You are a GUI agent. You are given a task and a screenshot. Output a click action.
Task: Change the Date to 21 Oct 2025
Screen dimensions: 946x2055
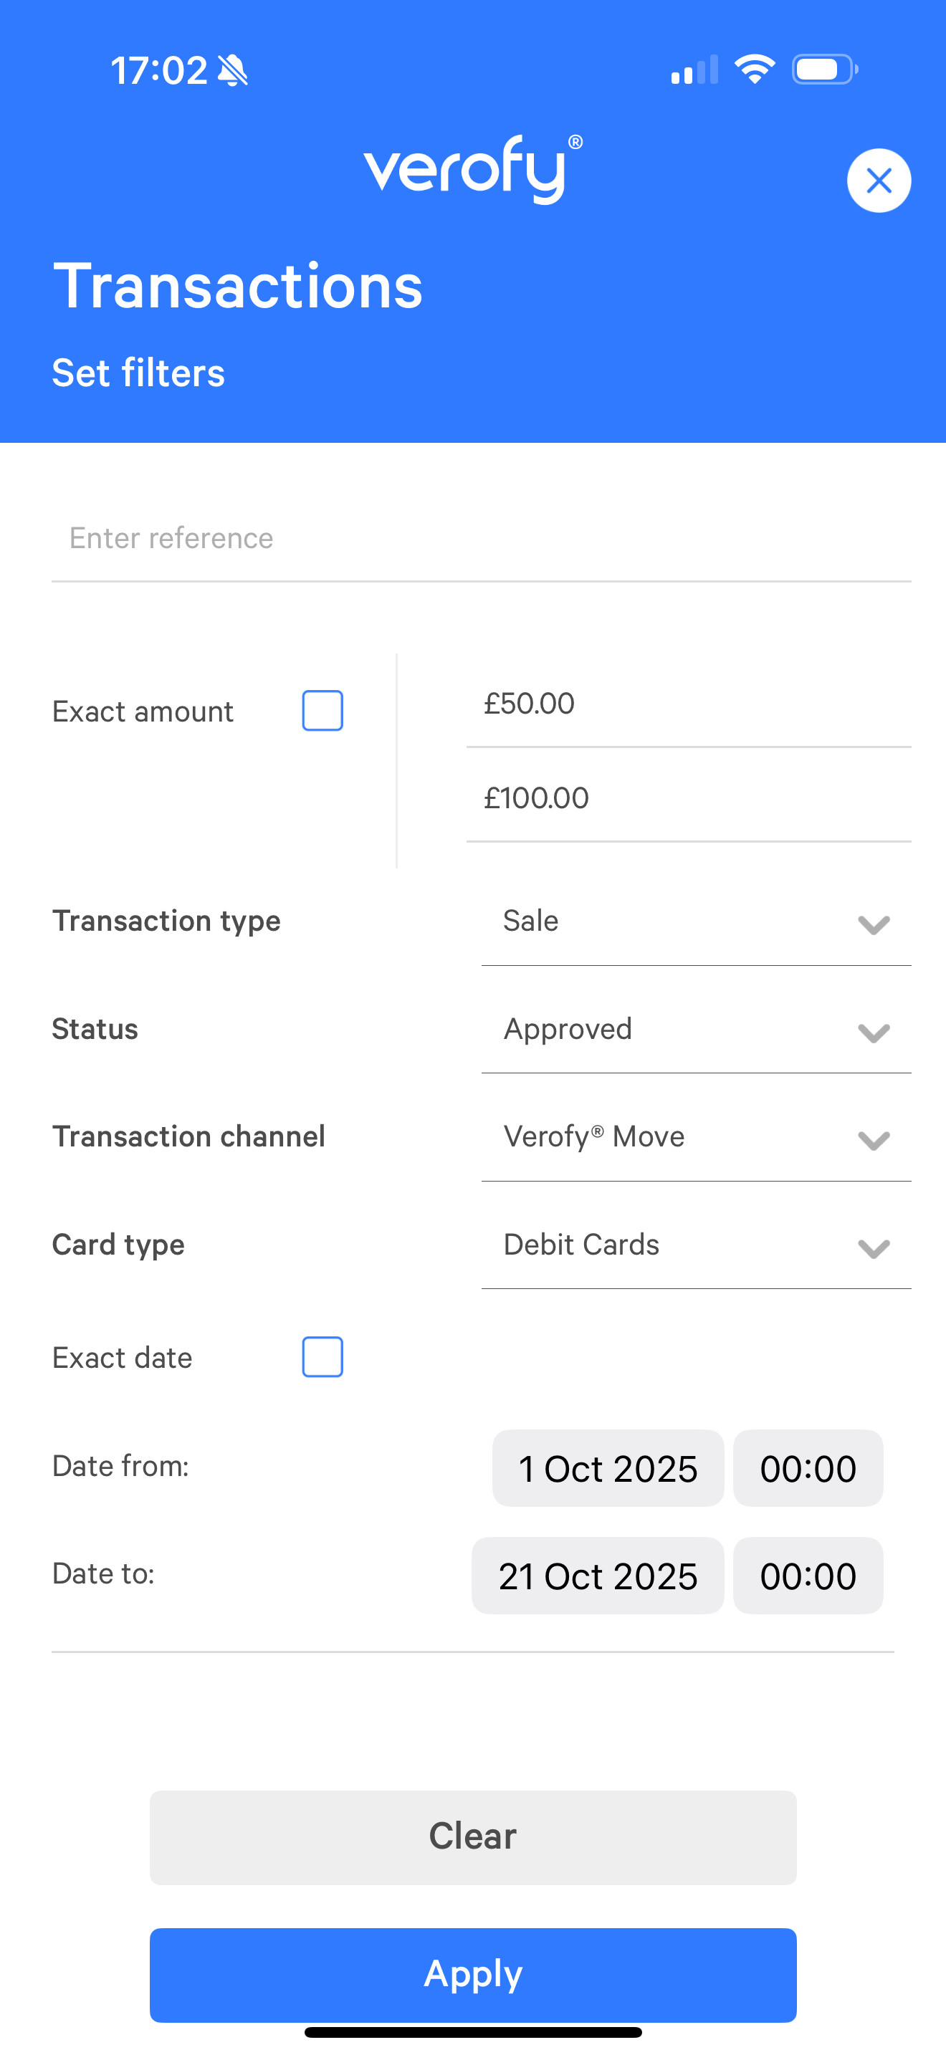(x=598, y=1576)
